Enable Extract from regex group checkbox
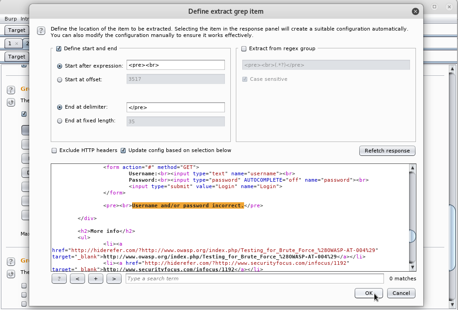Image resolution: width=458 pixels, height=310 pixels. click(244, 48)
